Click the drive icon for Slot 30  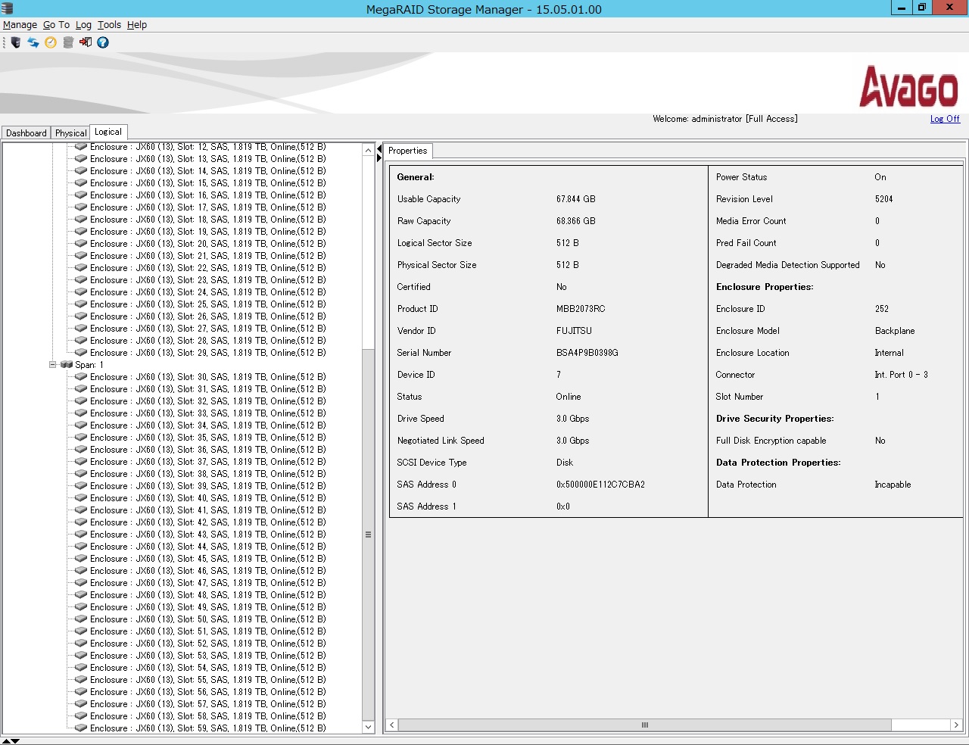coord(81,377)
